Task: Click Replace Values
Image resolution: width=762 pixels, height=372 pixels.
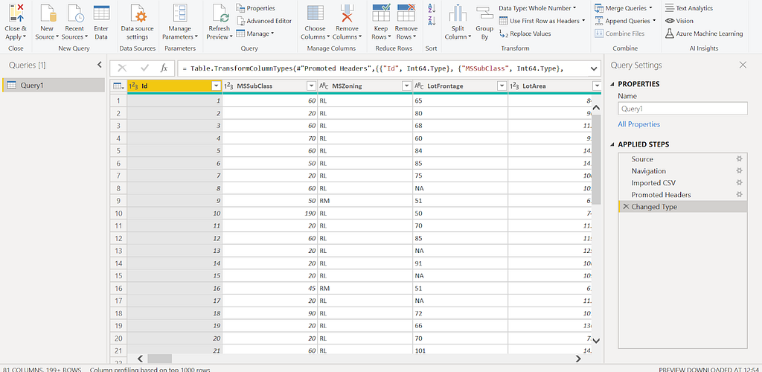Action: pos(525,33)
